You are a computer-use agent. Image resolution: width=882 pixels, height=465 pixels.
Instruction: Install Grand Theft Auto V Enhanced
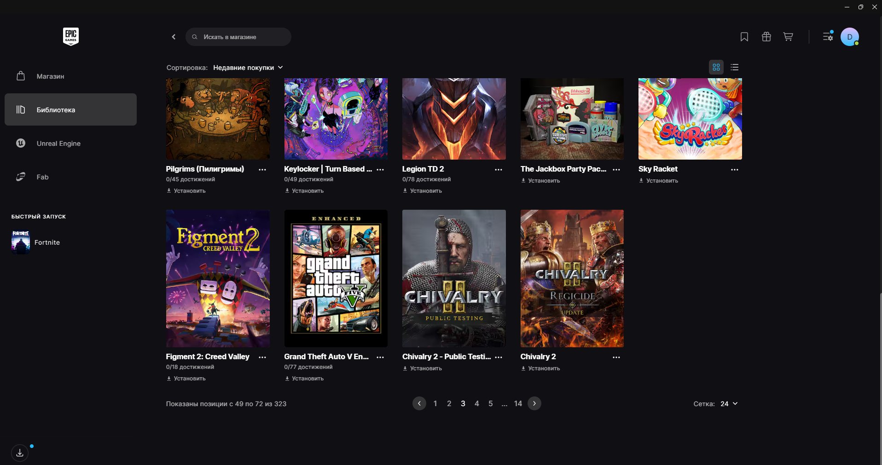[x=304, y=379]
